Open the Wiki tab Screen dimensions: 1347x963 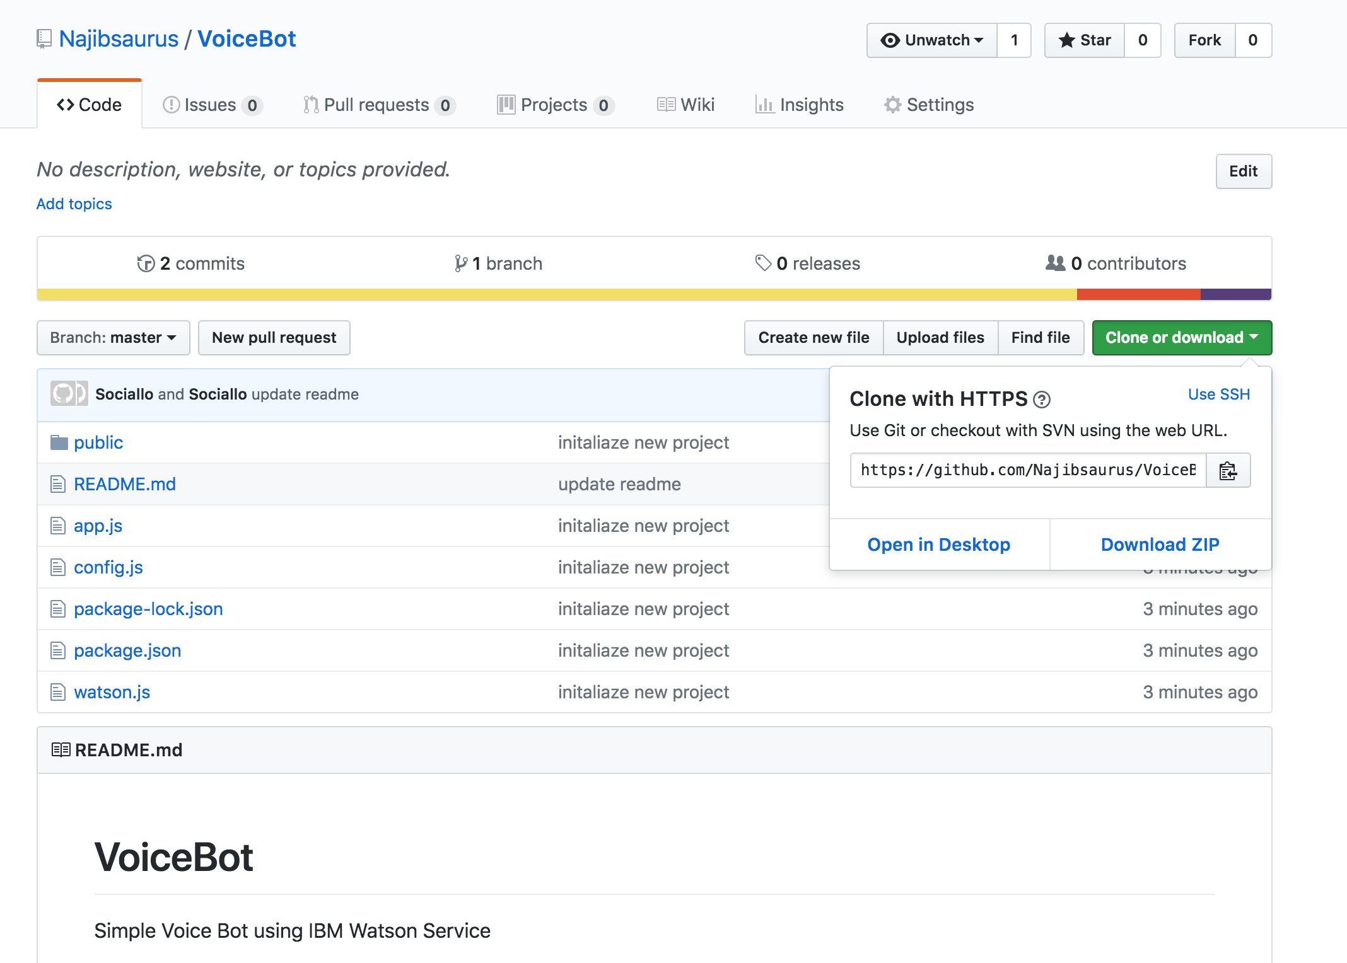coord(685,105)
